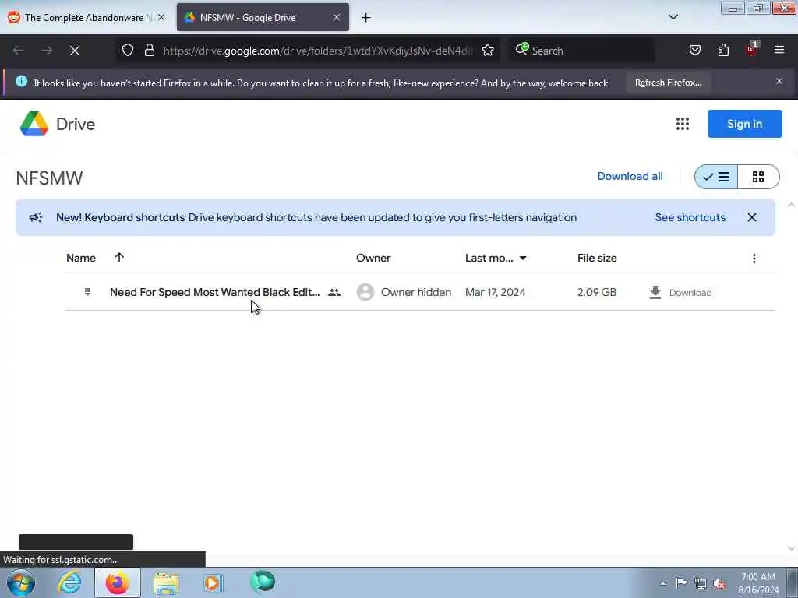Click the Google Drive logo
This screenshot has width=798, height=598.
(x=57, y=124)
